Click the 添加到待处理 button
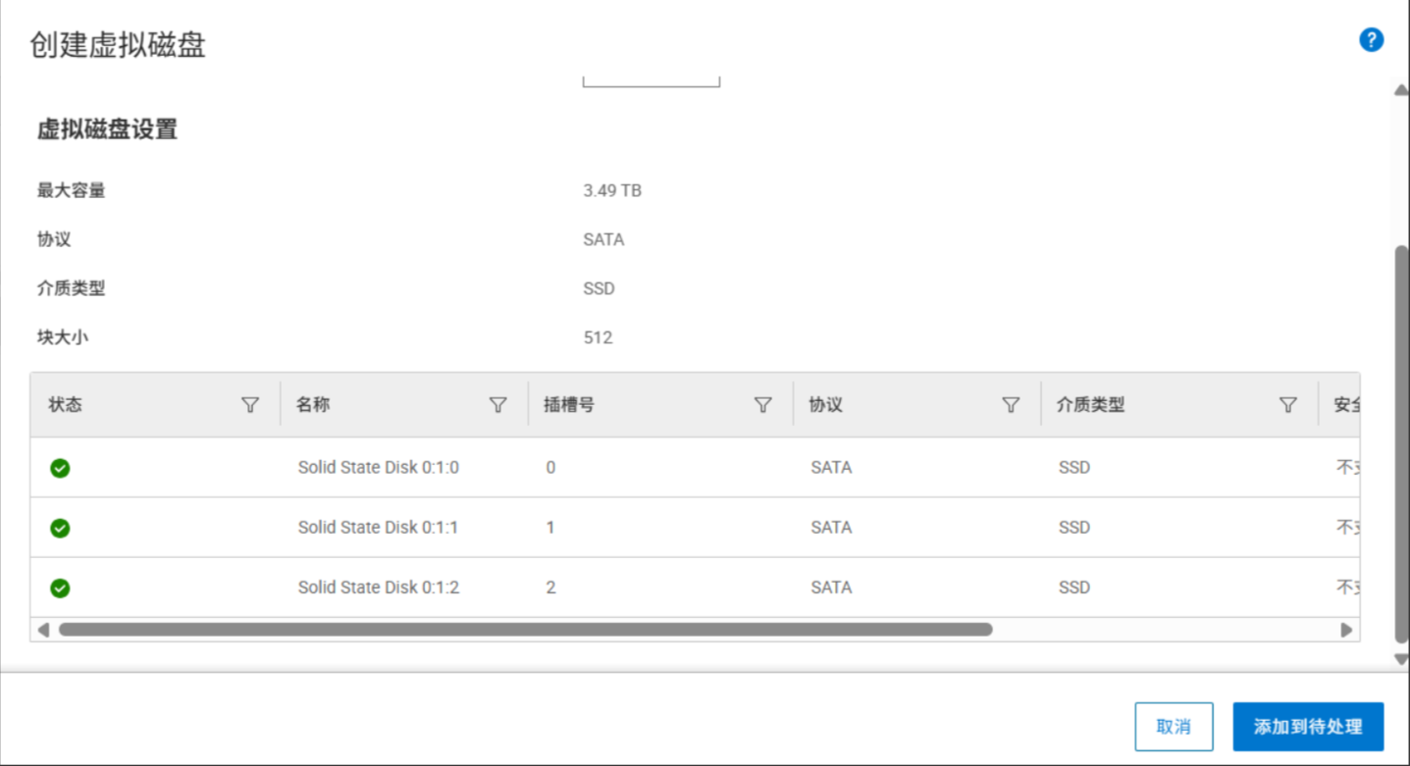1410x766 pixels. tap(1307, 726)
